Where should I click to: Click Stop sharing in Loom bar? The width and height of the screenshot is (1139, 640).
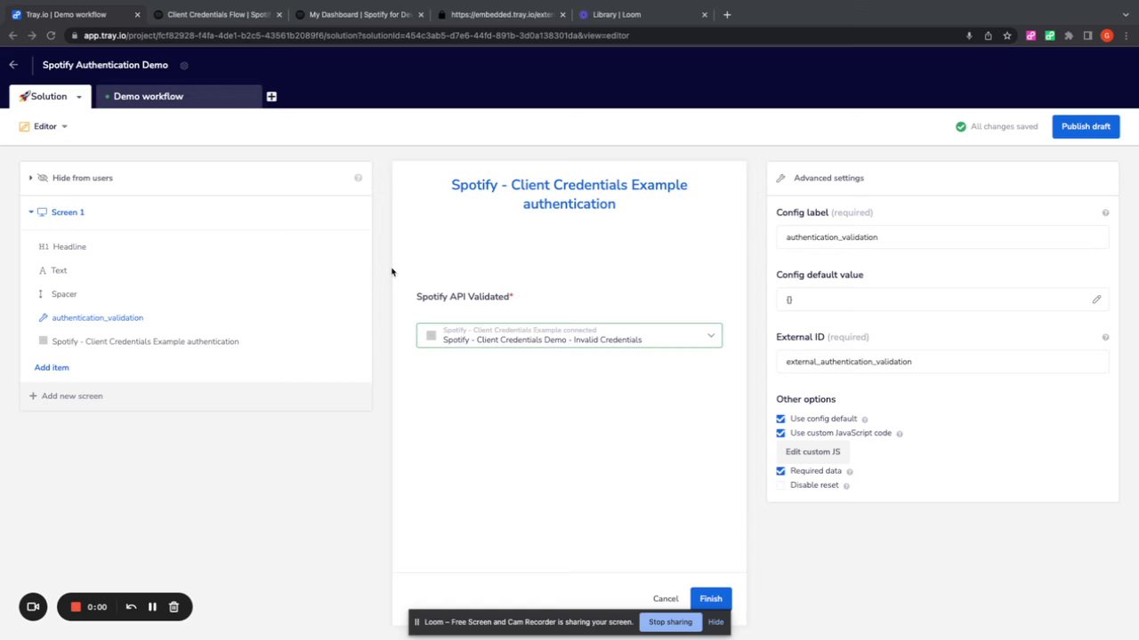(x=670, y=622)
